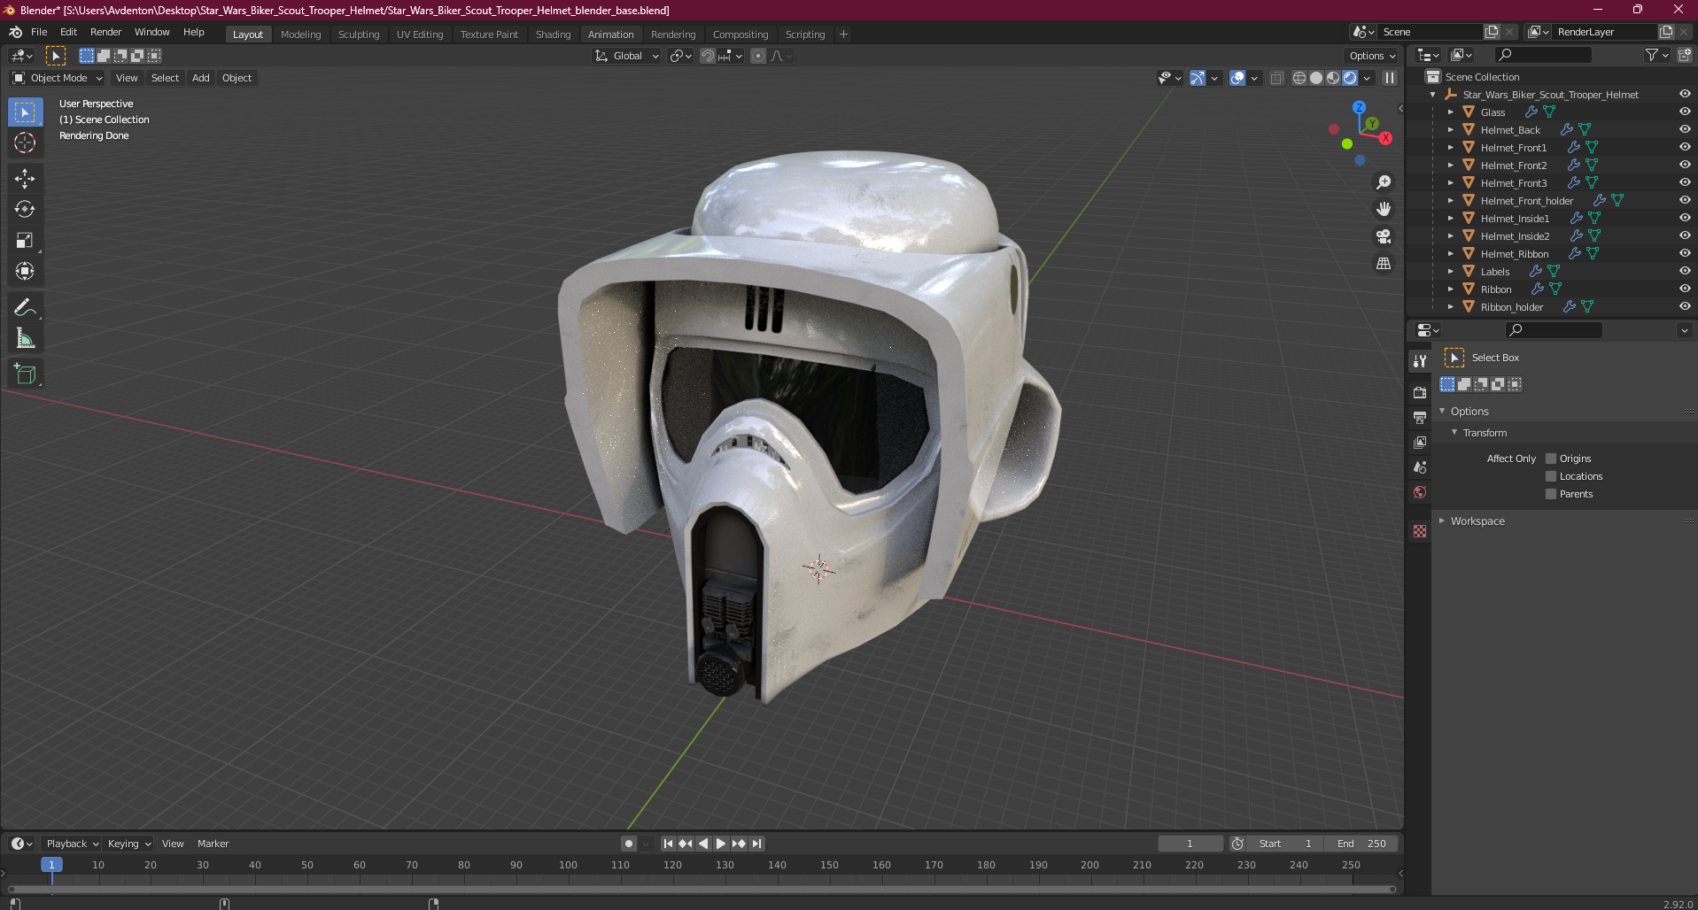Viewport: 1698px width, 910px height.
Task: Open the Window menu
Action: coord(151,32)
